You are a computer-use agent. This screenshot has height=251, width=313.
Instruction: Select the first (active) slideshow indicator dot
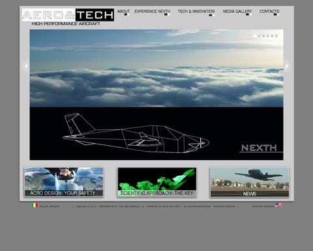click(x=255, y=36)
